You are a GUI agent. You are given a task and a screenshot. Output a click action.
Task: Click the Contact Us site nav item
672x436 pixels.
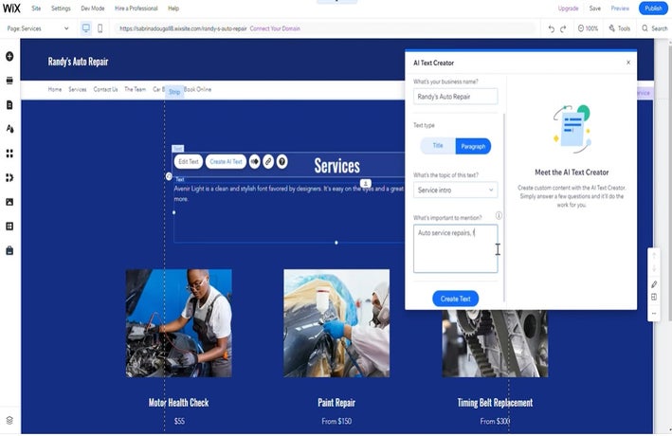coord(105,89)
